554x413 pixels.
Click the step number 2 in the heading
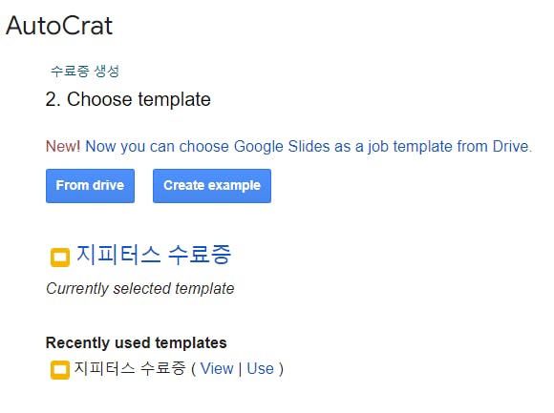pos(53,99)
